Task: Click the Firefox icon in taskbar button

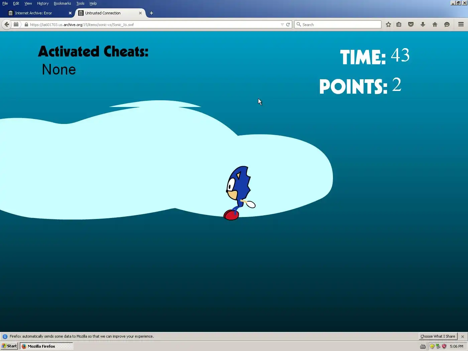Action: 24,346
